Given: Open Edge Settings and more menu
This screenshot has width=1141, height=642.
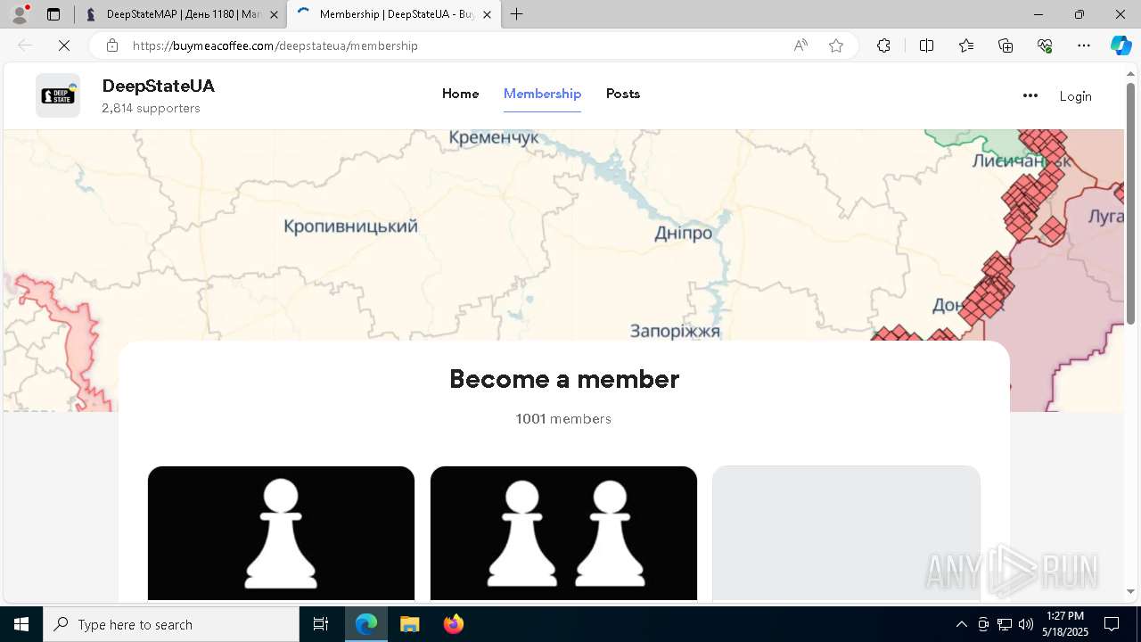Looking at the screenshot, I should click(x=1084, y=45).
